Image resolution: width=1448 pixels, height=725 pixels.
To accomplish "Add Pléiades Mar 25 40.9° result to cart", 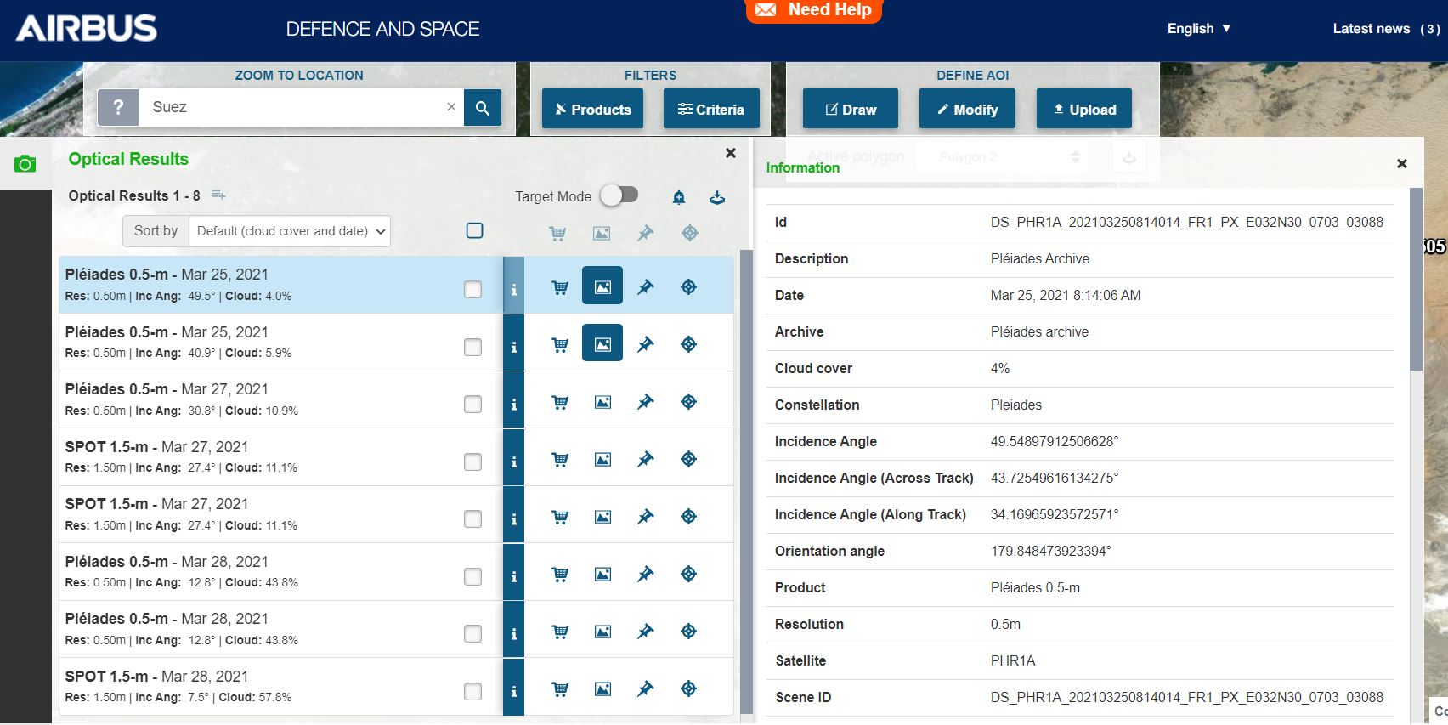I will (x=560, y=344).
